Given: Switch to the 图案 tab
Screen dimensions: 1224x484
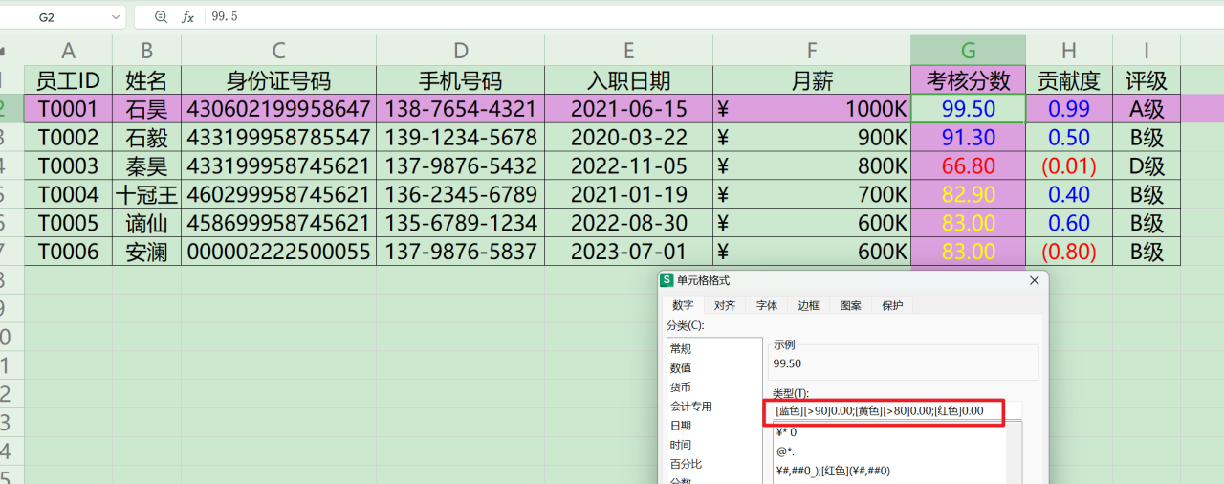Looking at the screenshot, I should (851, 305).
